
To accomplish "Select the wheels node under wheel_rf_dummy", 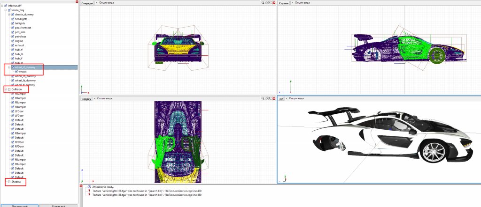I will [23, 72].
